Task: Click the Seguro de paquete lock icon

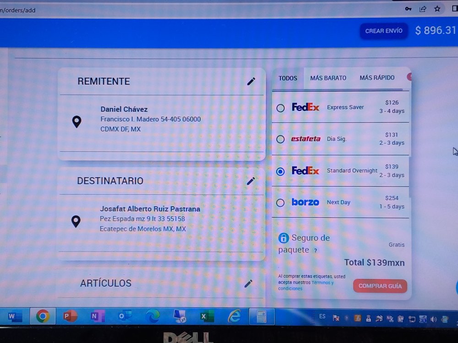Action: tap(284, 238)
